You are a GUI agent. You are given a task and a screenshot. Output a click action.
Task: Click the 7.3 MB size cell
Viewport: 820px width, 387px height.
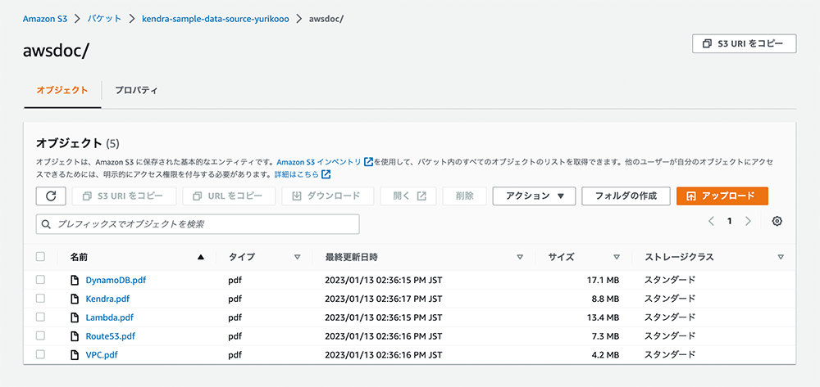click(606, 336)
